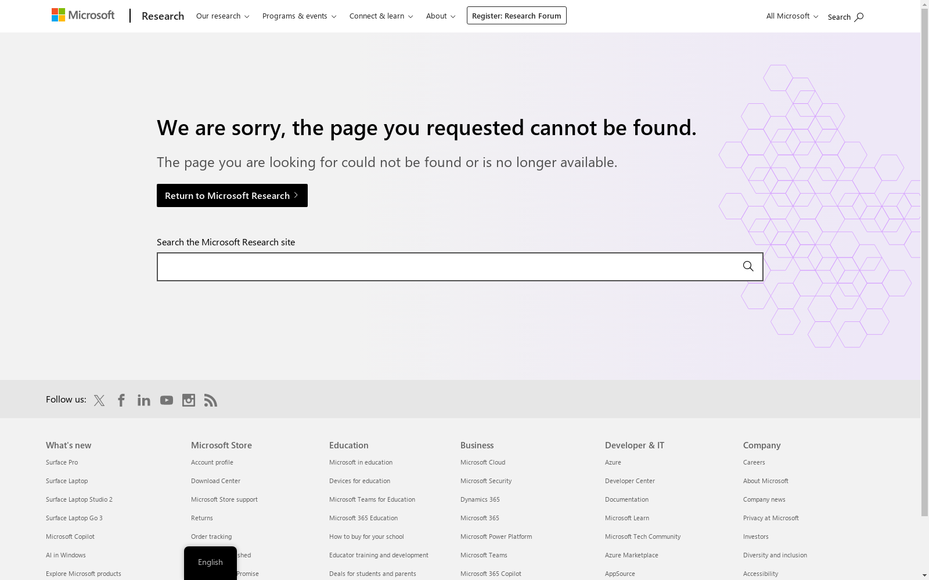
Task: Open the Account profile link
Action: tap(212, 462)
